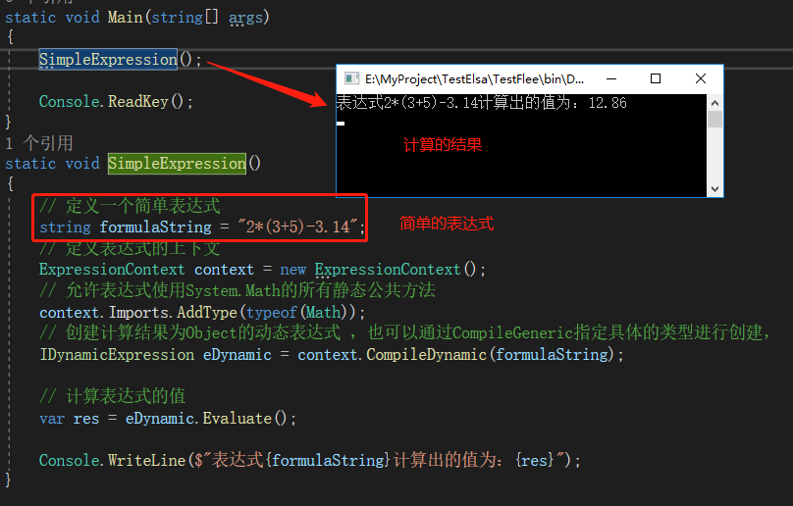Click the System.Math comment line

[238, 290]
